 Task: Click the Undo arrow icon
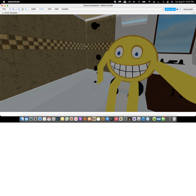click(x=26, y=9)
